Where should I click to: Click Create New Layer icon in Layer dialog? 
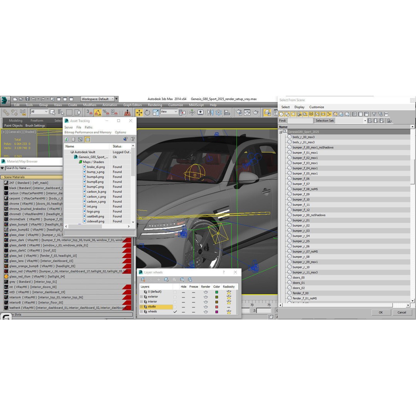coord(143,279)
